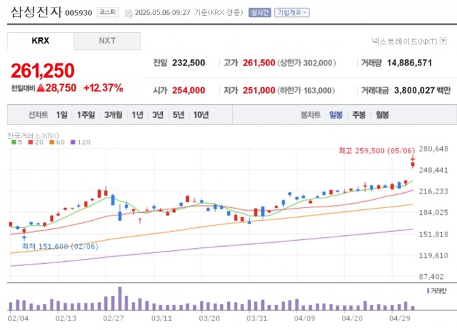Click the 실시간 real-time button

click(259, 12)
